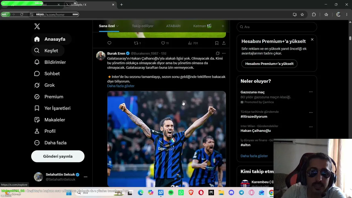Switch to Sana özel tab

[x=109, y=26]
